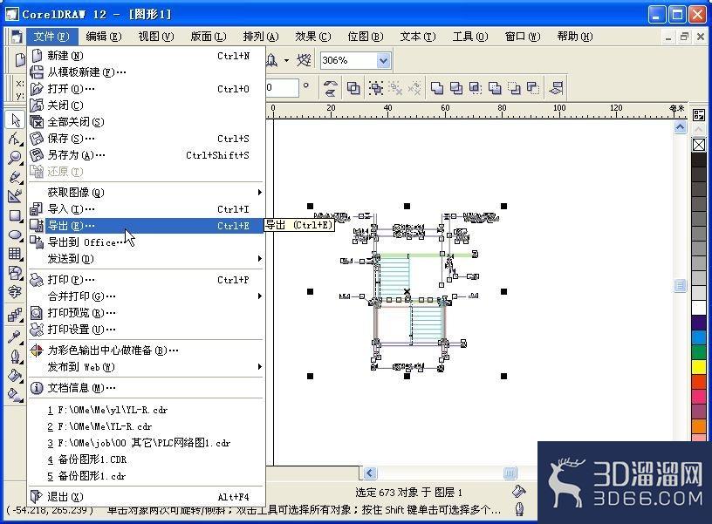Screen dimensions: 712x524
Task: Select the Outline pen tool
Action: coord(15,356)
